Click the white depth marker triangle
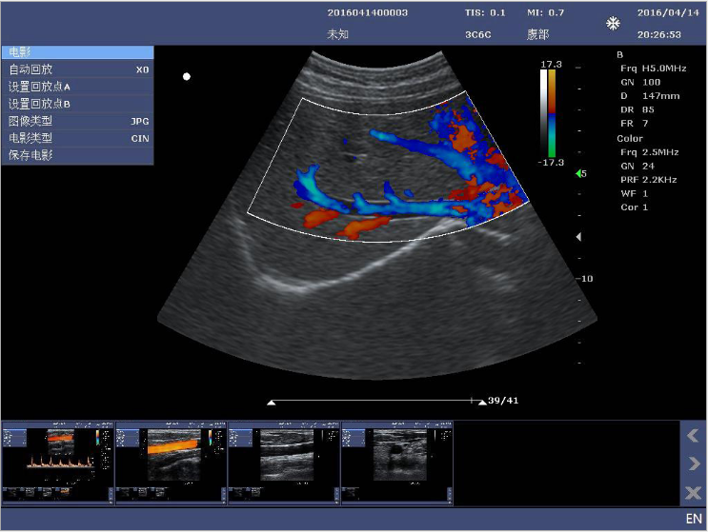 click(578, 237)
